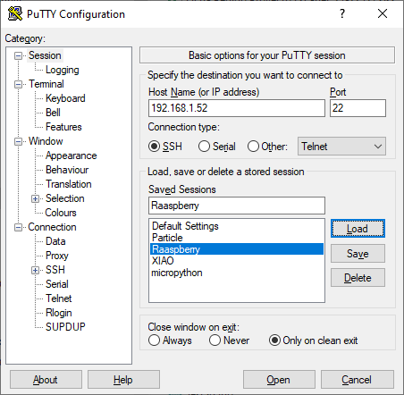The width and height of the screenshot is (404, 395).
Task: Collapse the Session tree node
Action: 18,55
